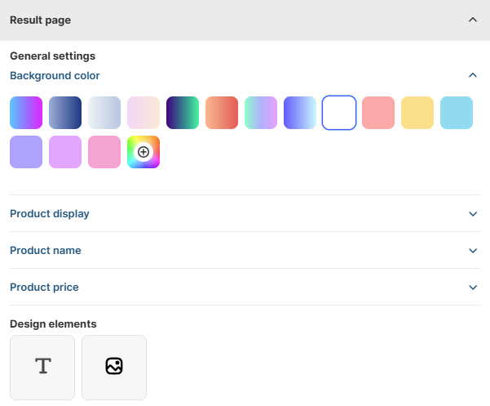
Task: Pick the orange-to-red gradient swatch
Action: 222,113
